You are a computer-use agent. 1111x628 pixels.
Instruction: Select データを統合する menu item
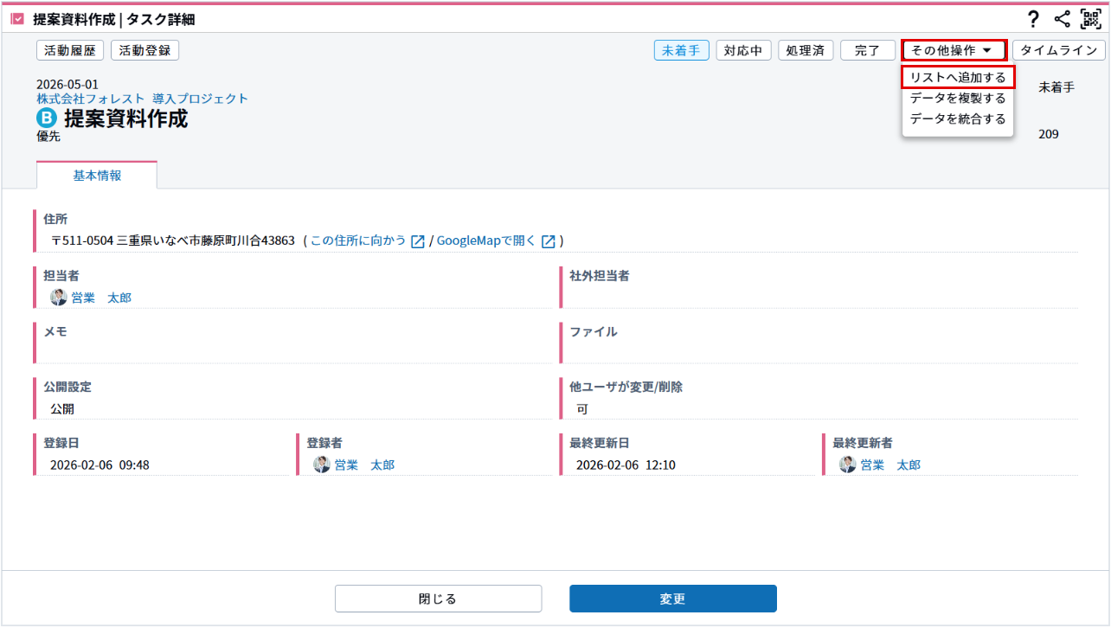coord(958,119)
